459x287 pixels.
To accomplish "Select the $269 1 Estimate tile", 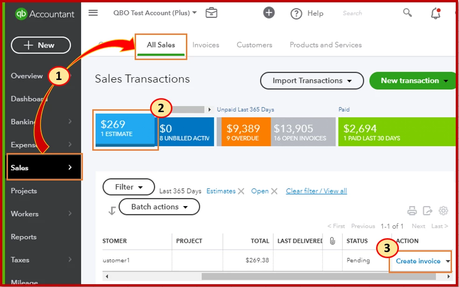I will (x=125, y=129).
